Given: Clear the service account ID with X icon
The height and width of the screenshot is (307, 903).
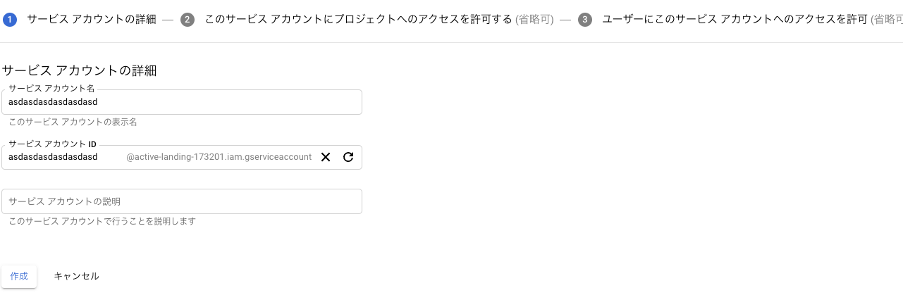Looking at the screenshot, I should pyautogui.click(x=326, y=157).
